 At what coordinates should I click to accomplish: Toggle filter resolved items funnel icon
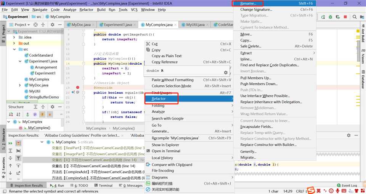click(x=18, y=158)
